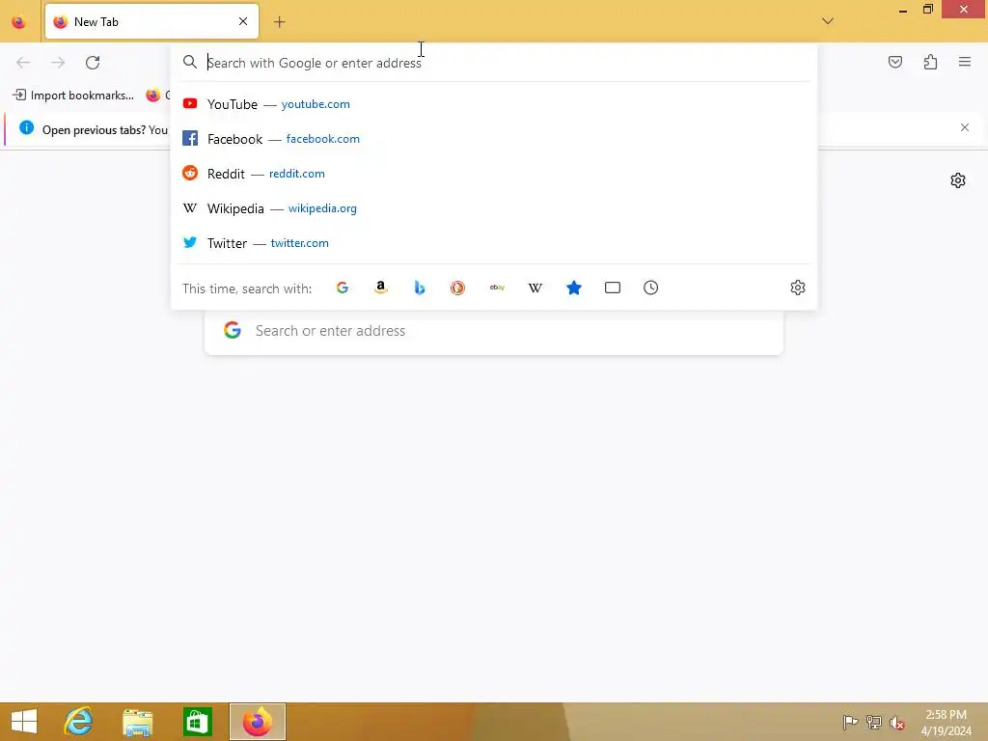Click the network tray icon
The height and width of the screenshot is (741, 988).
click(873, 722)
